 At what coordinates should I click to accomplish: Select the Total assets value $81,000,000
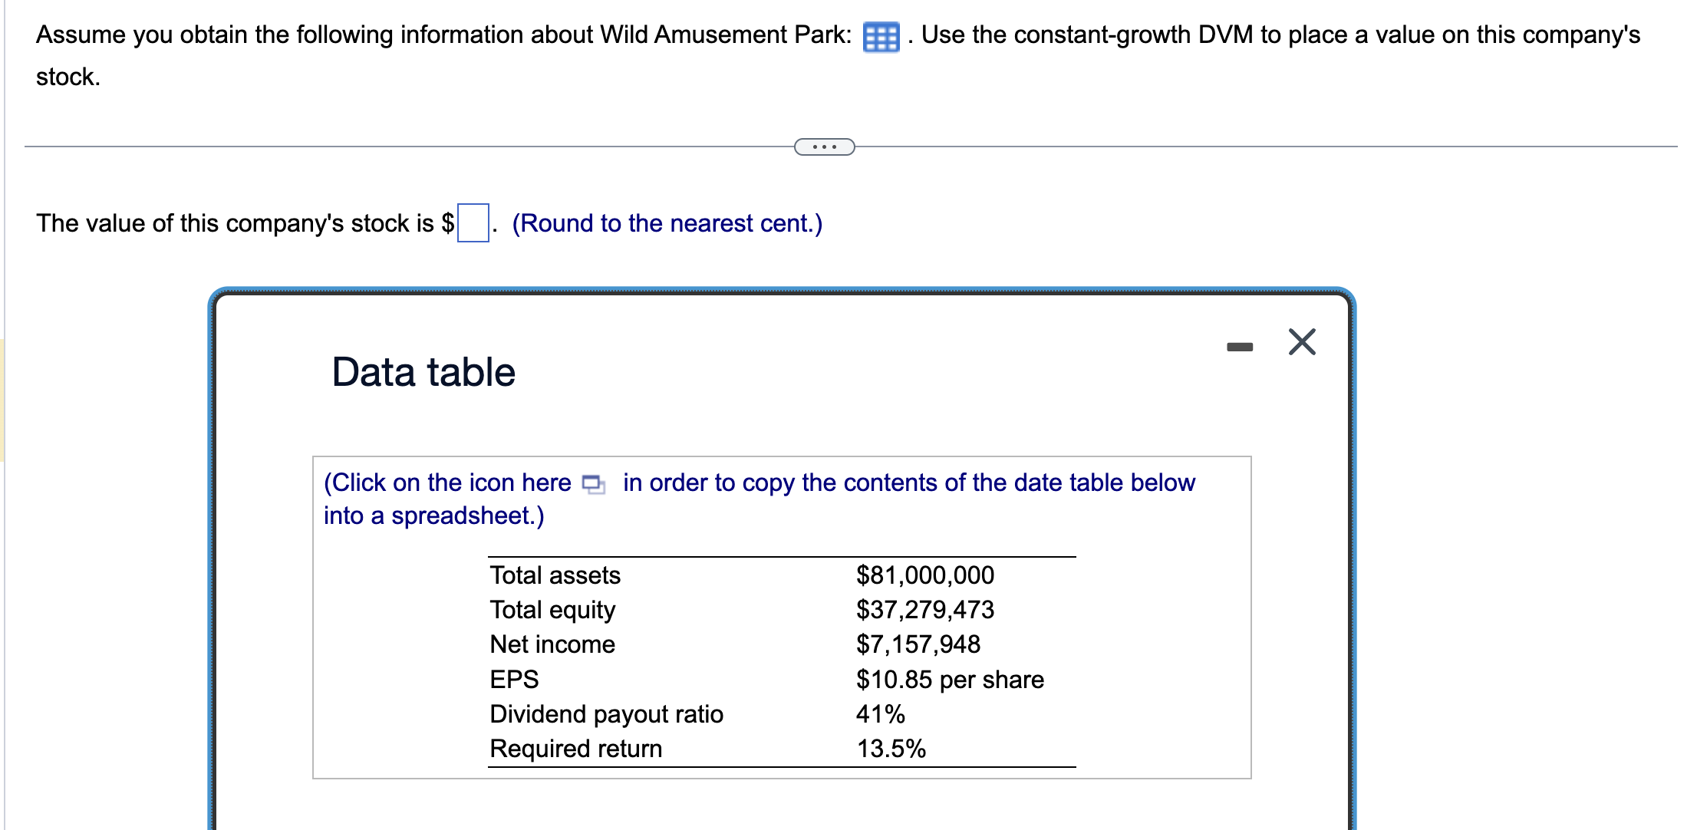924,575
